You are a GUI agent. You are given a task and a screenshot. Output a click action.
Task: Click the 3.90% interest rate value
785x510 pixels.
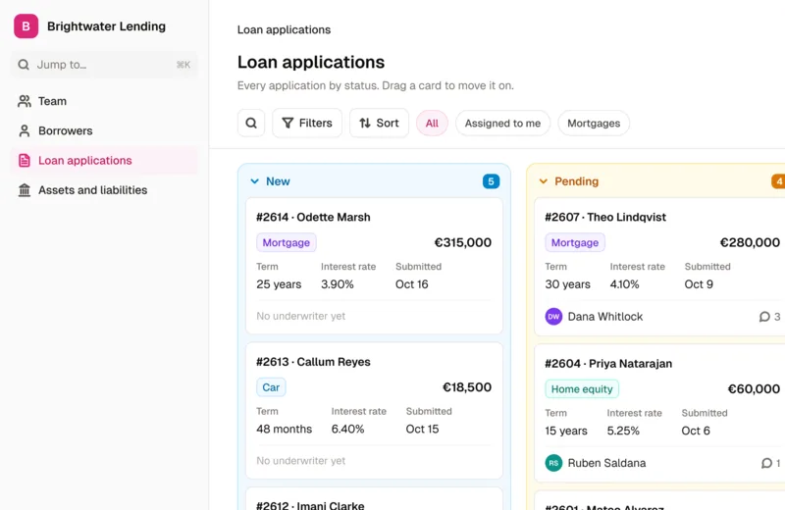(338, 284)
